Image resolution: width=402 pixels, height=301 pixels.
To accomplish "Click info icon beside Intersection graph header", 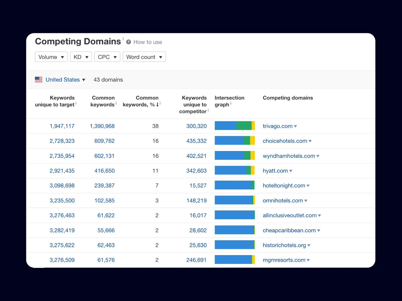I will [x=231, y=103].
